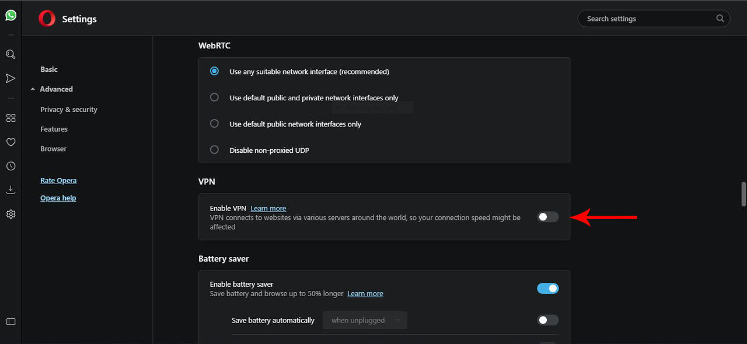Click the VPN section heading
This screenshot has height=344, width=747.
click(x=207, y=181)
